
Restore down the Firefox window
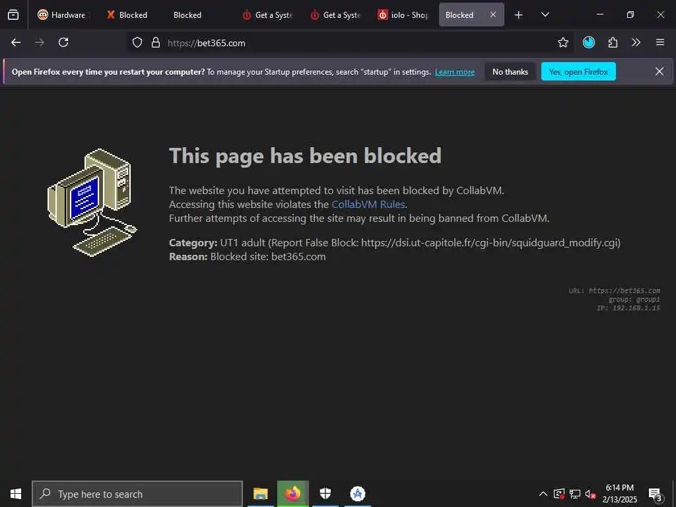[x=630, y=15]
